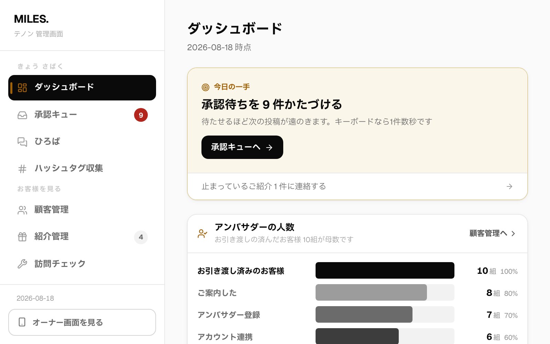
Task: Click the chevron next to 顧客管理へ
Action: (513, 233)
